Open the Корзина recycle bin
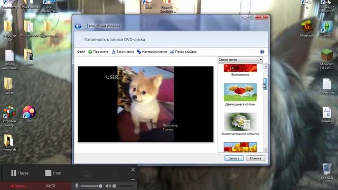The image size is (338, 190). tap(327, 171)
